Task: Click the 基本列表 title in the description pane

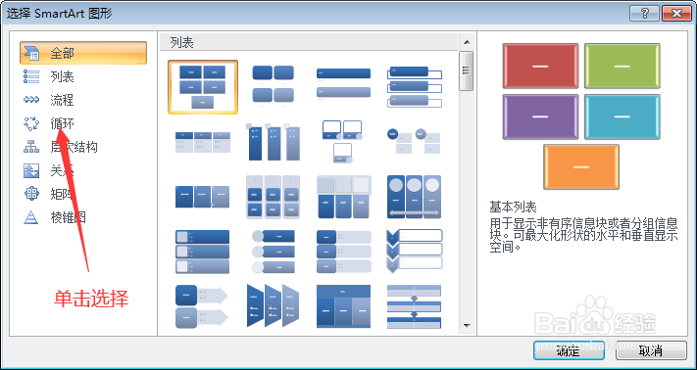Action: pos(513,207)
